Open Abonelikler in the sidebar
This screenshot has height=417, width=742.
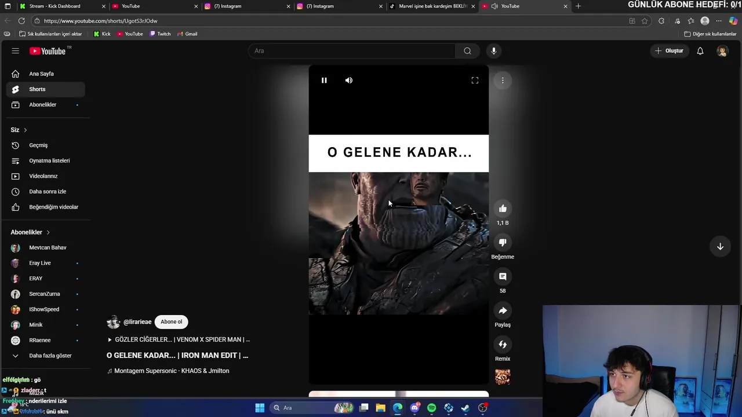(x=46, y=105)
